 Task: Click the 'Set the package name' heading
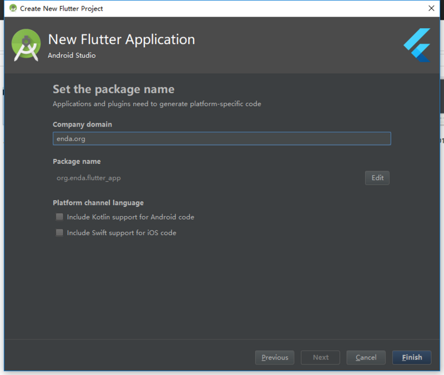tap(114, 89)
